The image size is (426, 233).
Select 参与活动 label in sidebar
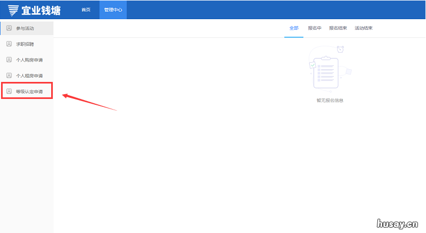coord(25,28)
